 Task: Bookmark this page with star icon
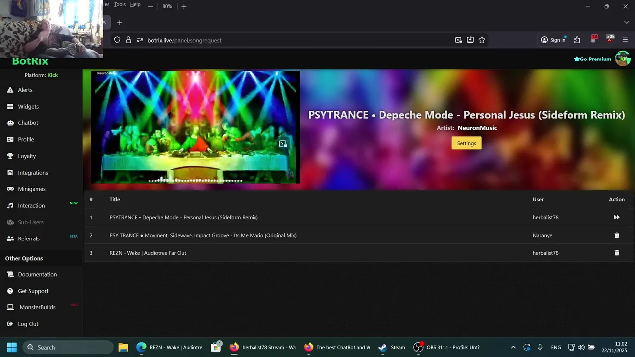(482, 40)
